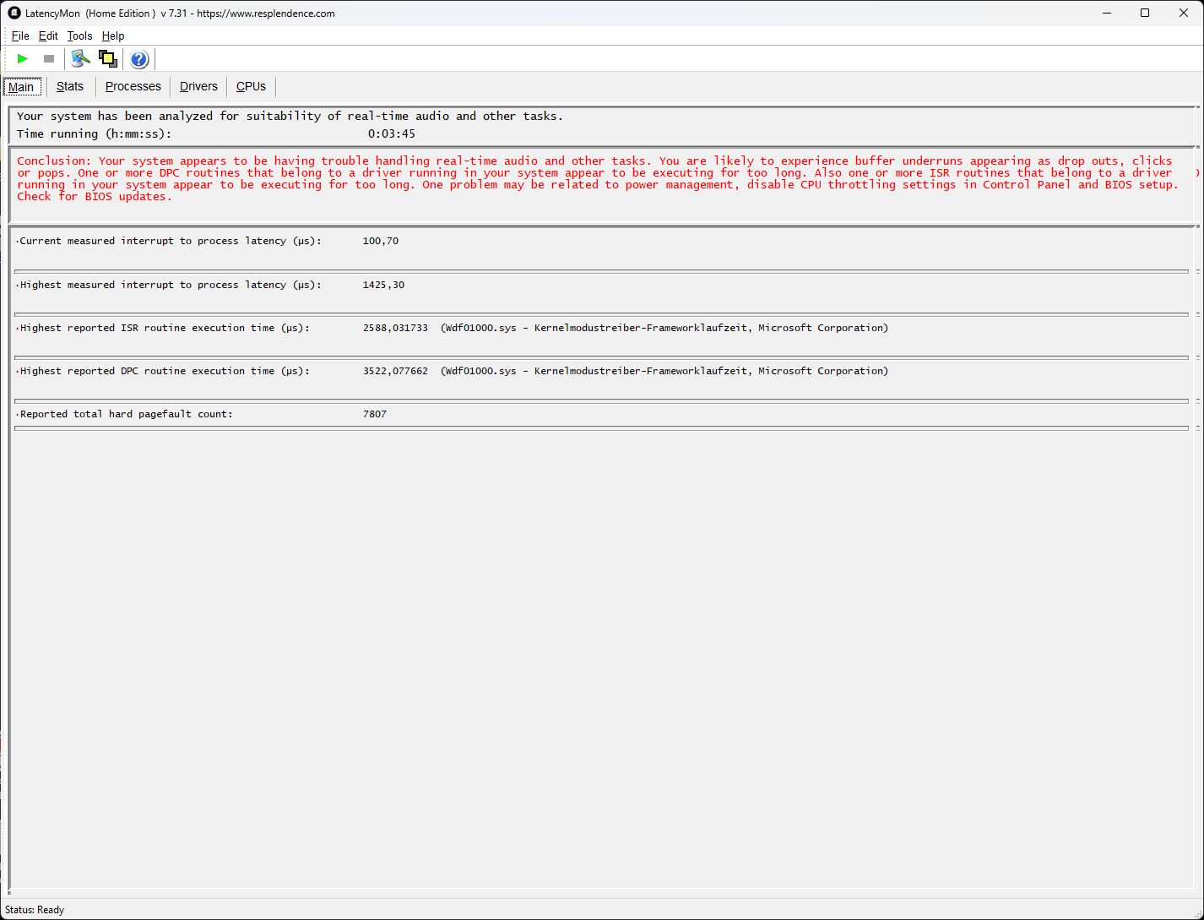This screenshot has width=1204, height=920.
Task: Maximize the LatencyMon window
Action: pos(1145,13)
